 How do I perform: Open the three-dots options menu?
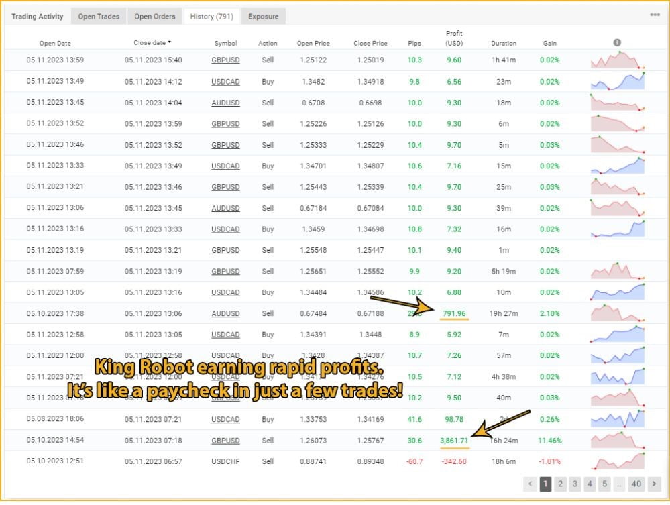[x=655, y=15]
